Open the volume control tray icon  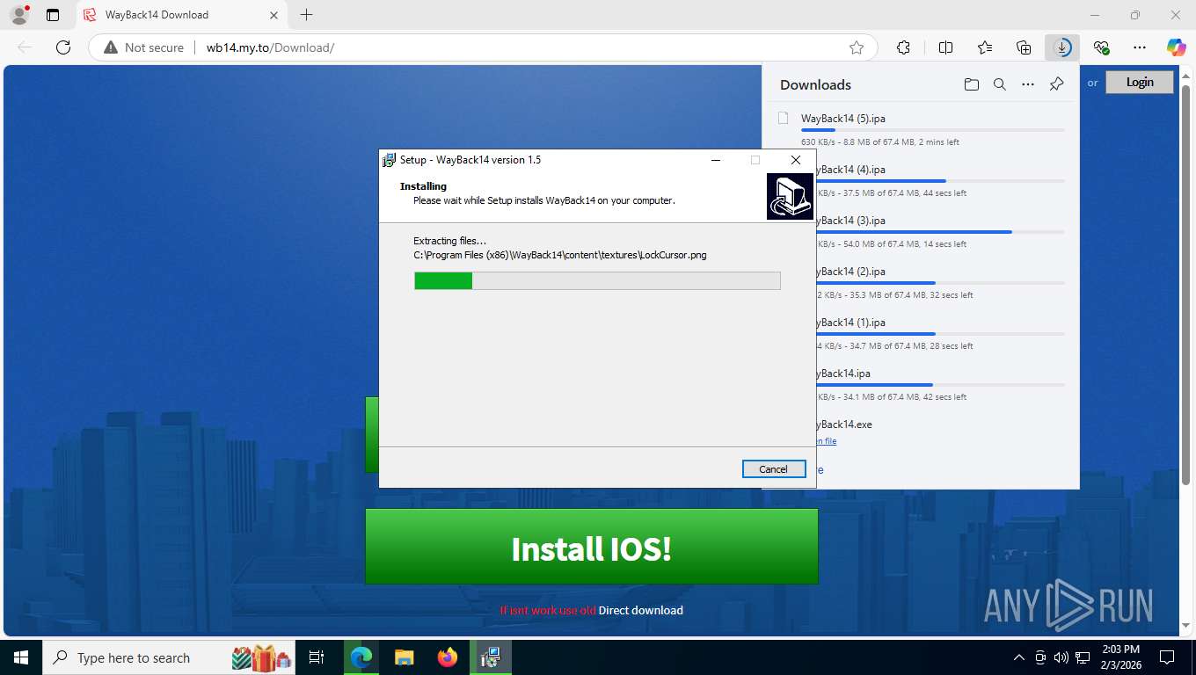[1061, 657]
